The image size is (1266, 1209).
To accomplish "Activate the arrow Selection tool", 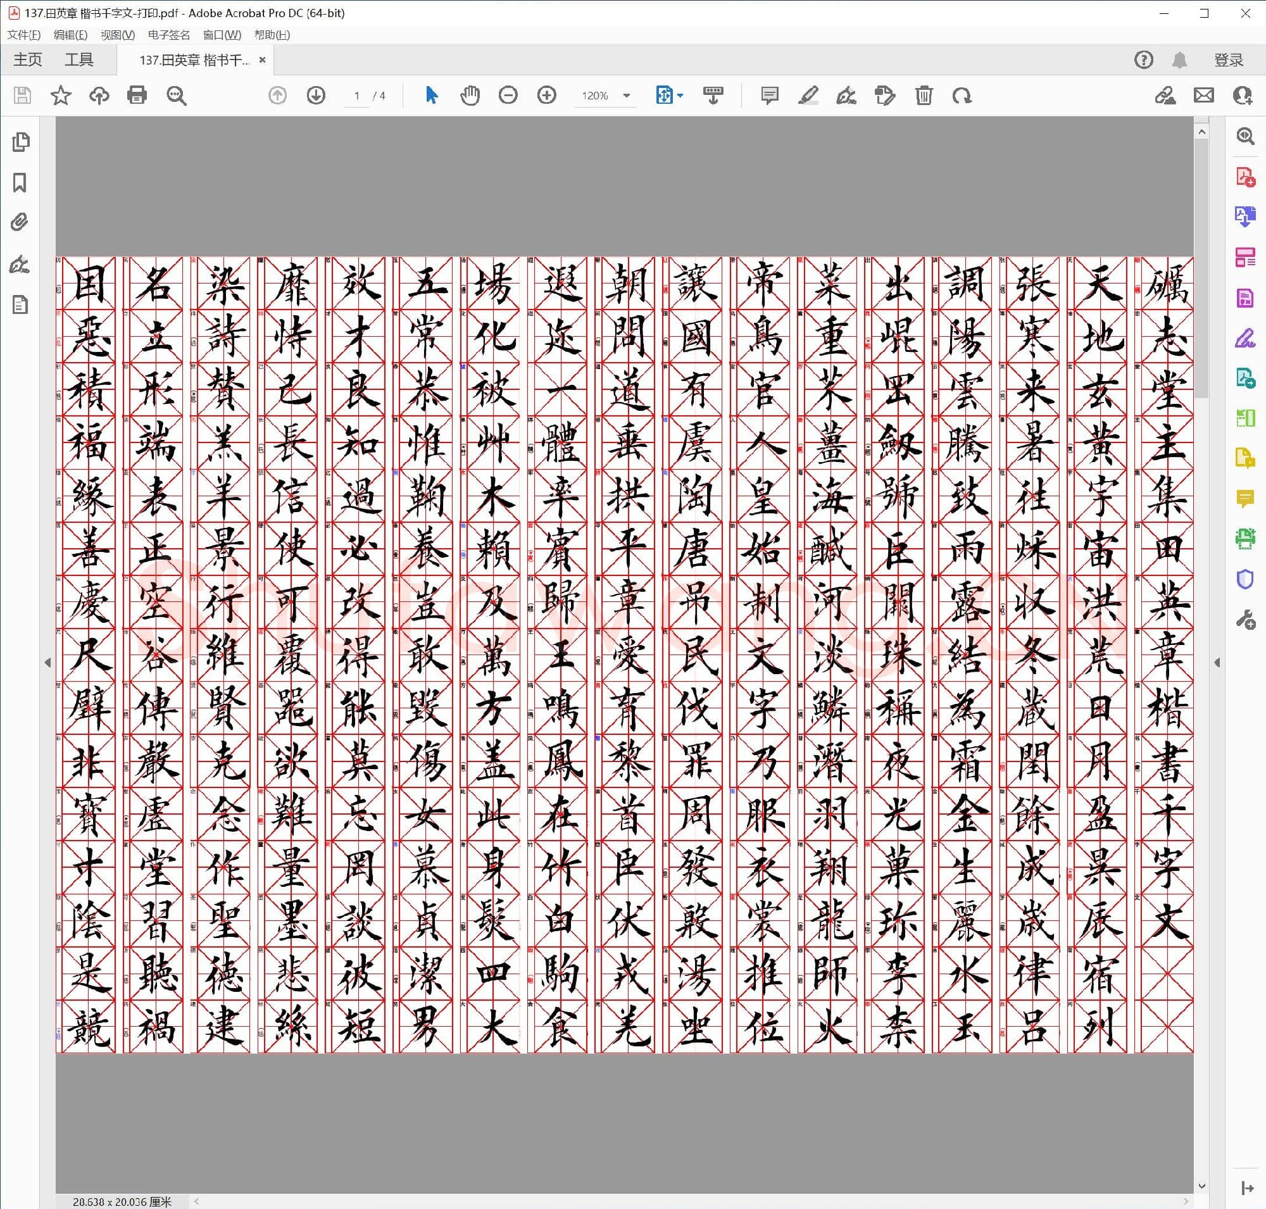I will [x=431, y=96].
